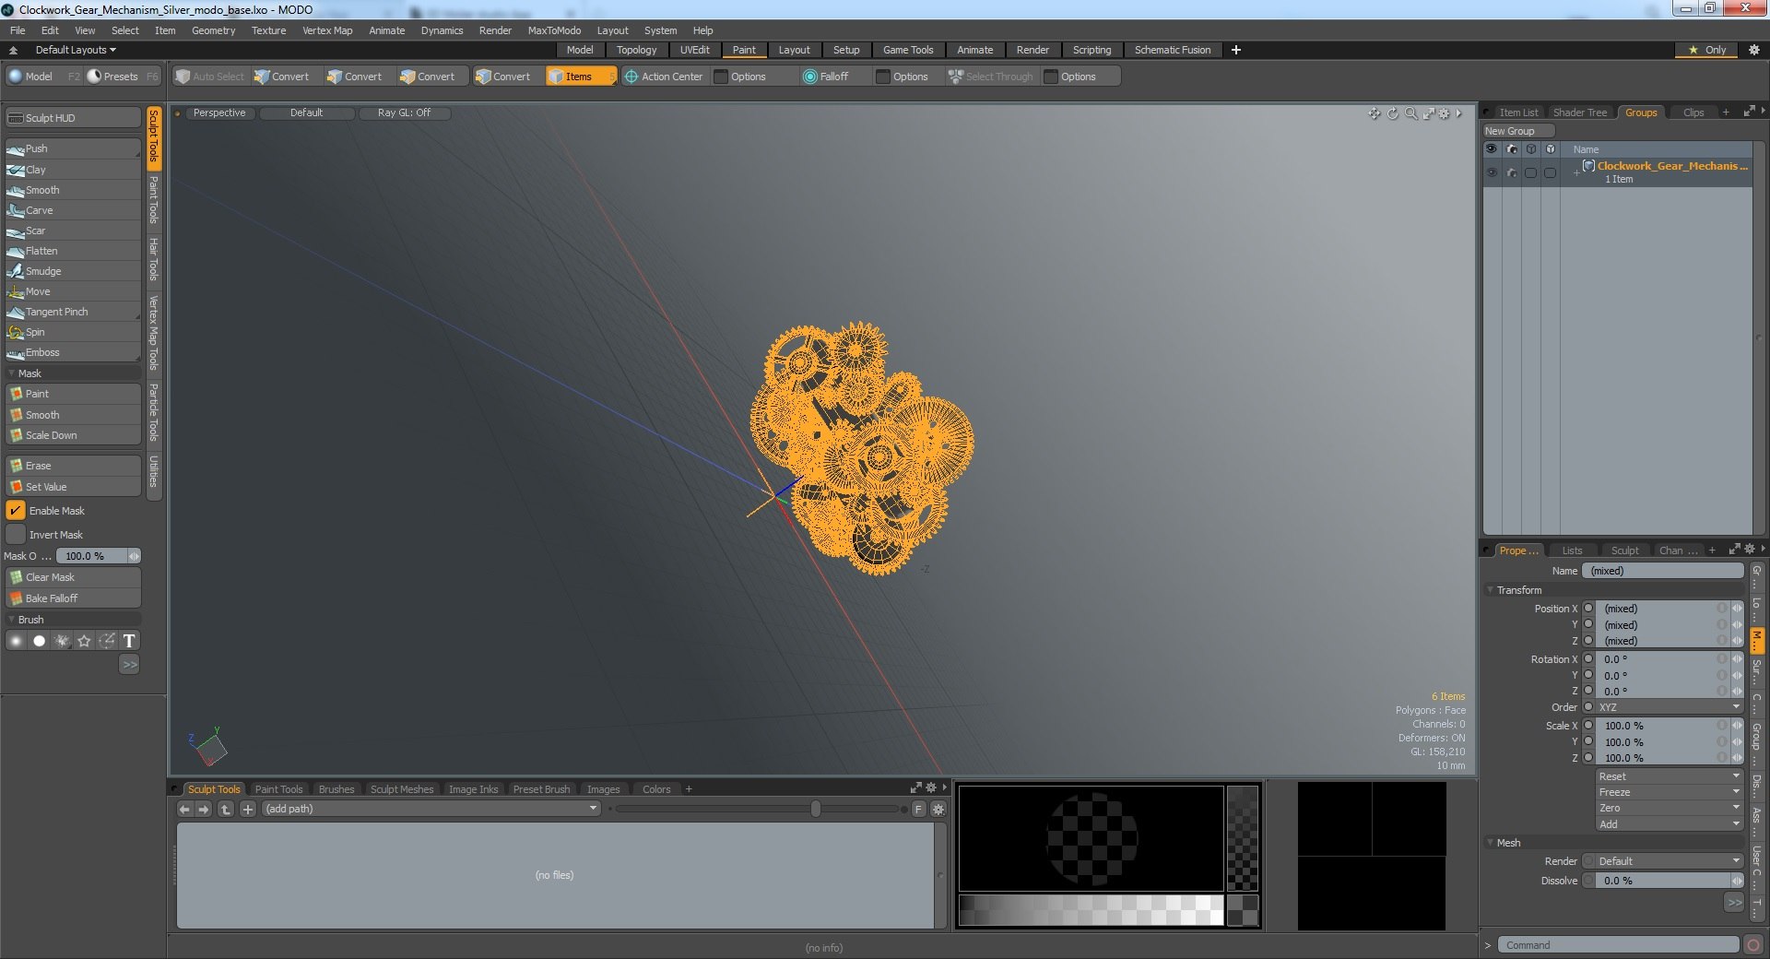Click the Command input field
Viewport: 1770px width, 959px height.
tap(1618, 945)
